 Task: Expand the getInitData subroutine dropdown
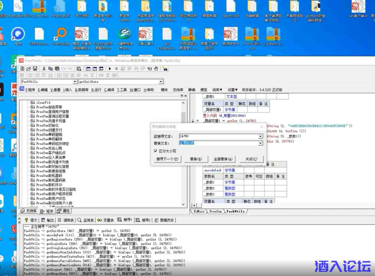pyautogui.click(x=161, y=82)
